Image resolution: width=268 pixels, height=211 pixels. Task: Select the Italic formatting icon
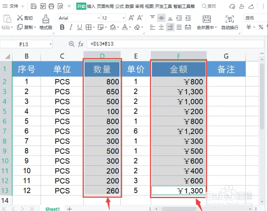71,27
